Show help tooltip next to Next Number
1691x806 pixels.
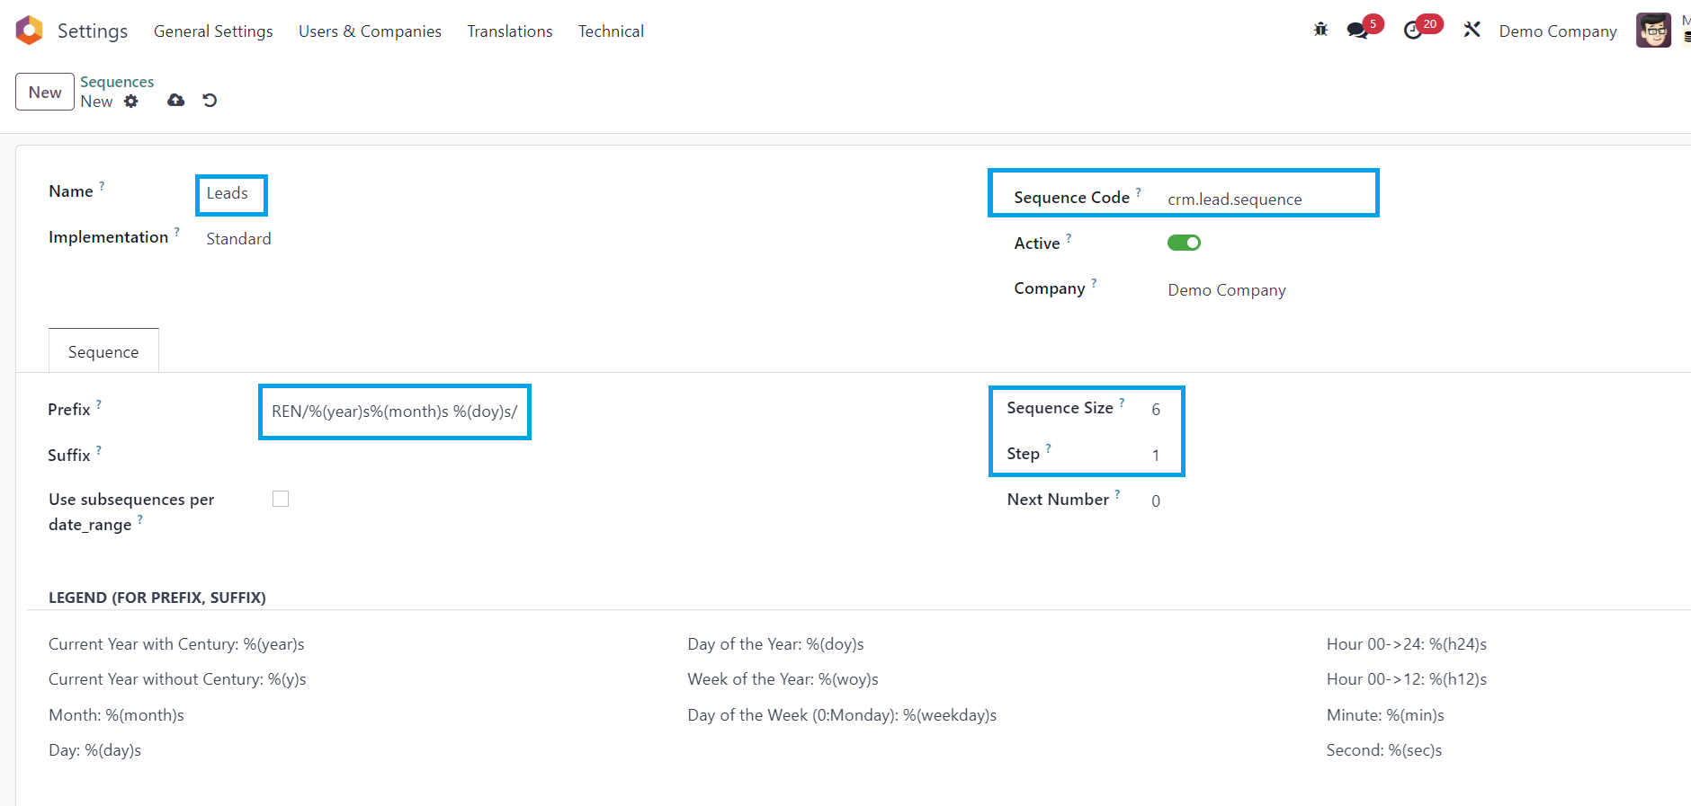[1117, 494]
